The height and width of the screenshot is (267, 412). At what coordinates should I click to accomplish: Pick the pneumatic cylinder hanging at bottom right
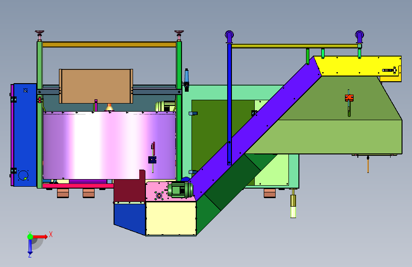(x=293, y=204)
